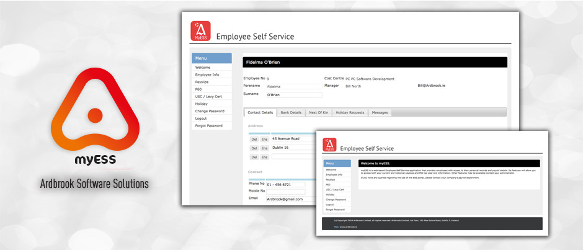Switch to the Contact Details tab

(260, 112)
